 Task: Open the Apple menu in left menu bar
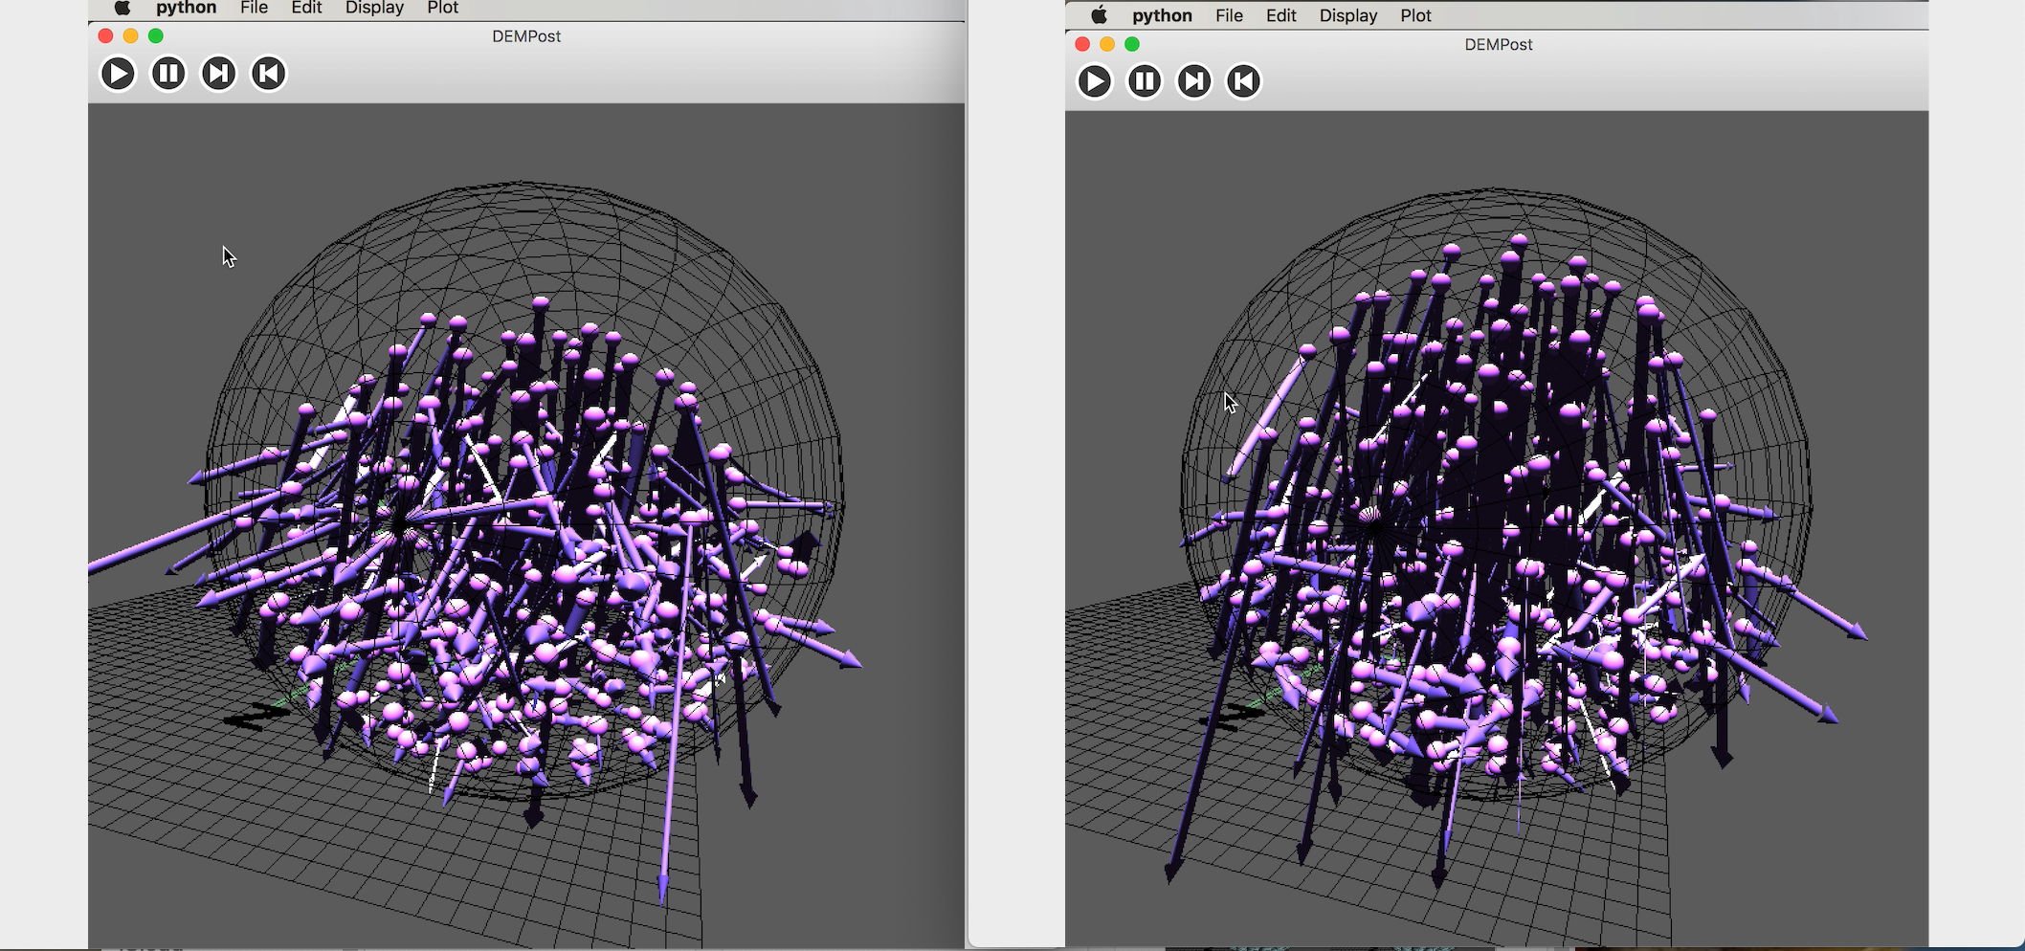click(x=122, y=8)
